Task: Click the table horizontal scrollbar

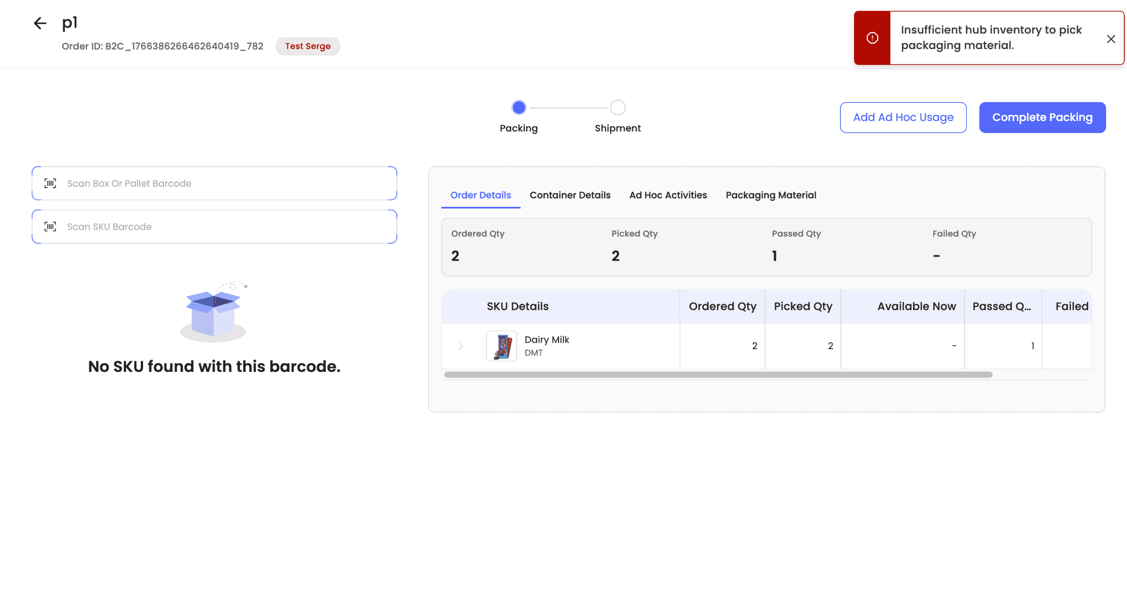Action: click(718, 375)
